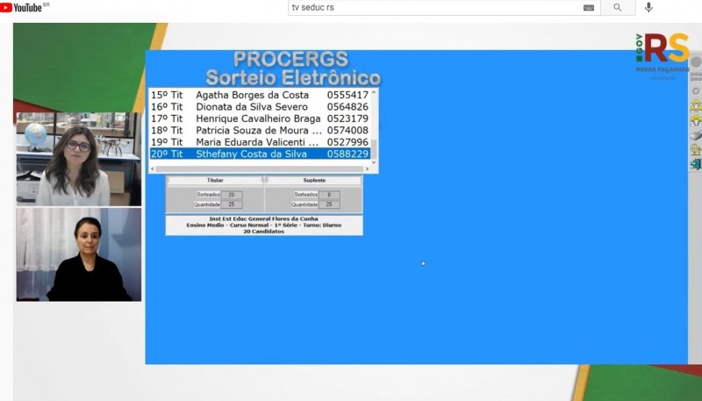The height and width of the screenshot is (401, 702).
Task: Select row '18º Tit Patricia Souza de Moura'
Action: 260,130
